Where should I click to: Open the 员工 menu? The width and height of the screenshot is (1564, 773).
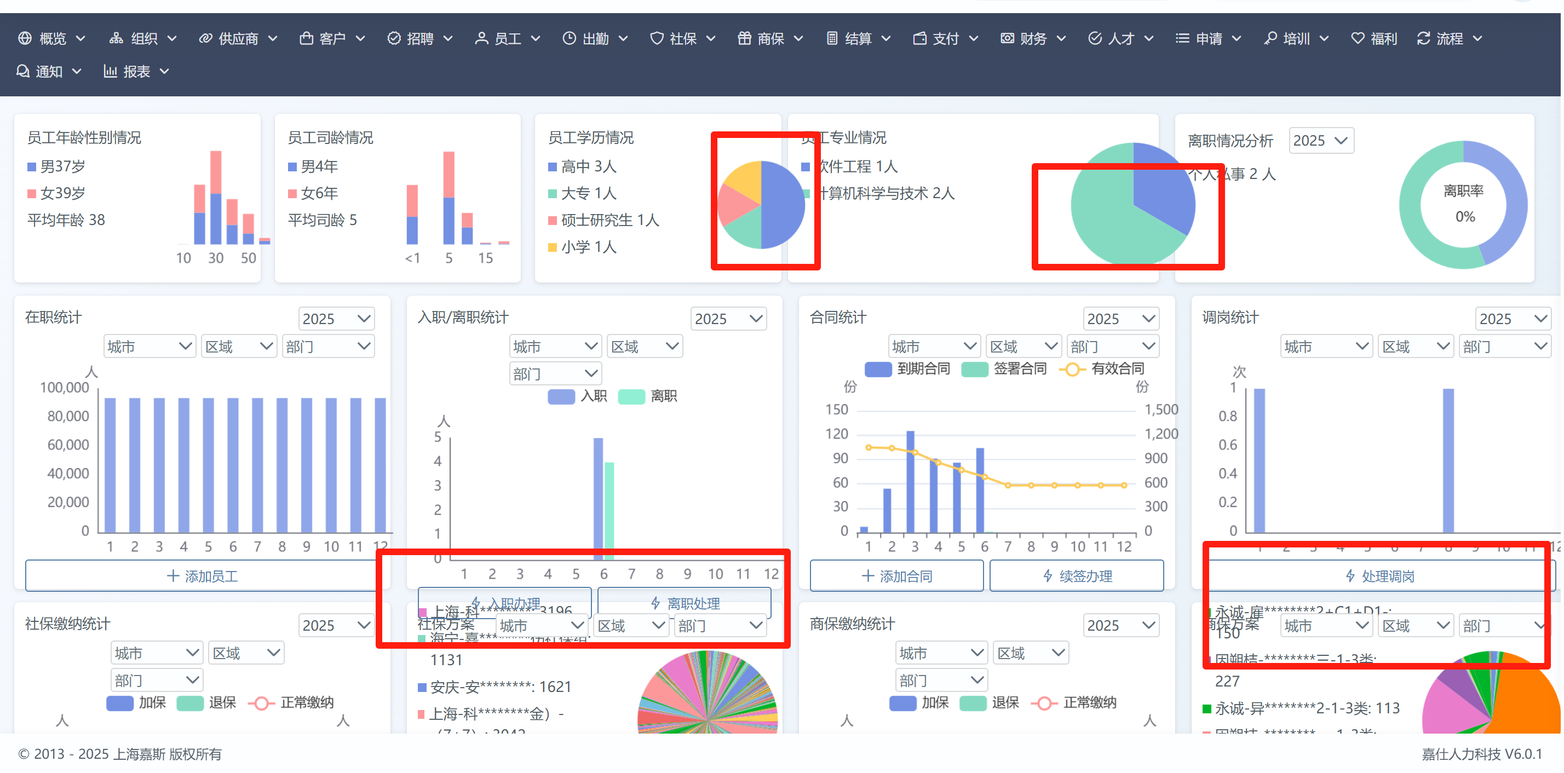[508, 38]
